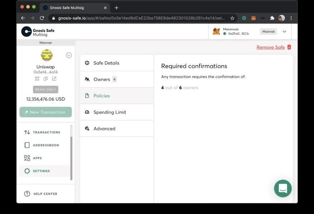The width and height of the screenshot is (314, 214).
Task: Open the Addressbook section
Action: point(44,145)
